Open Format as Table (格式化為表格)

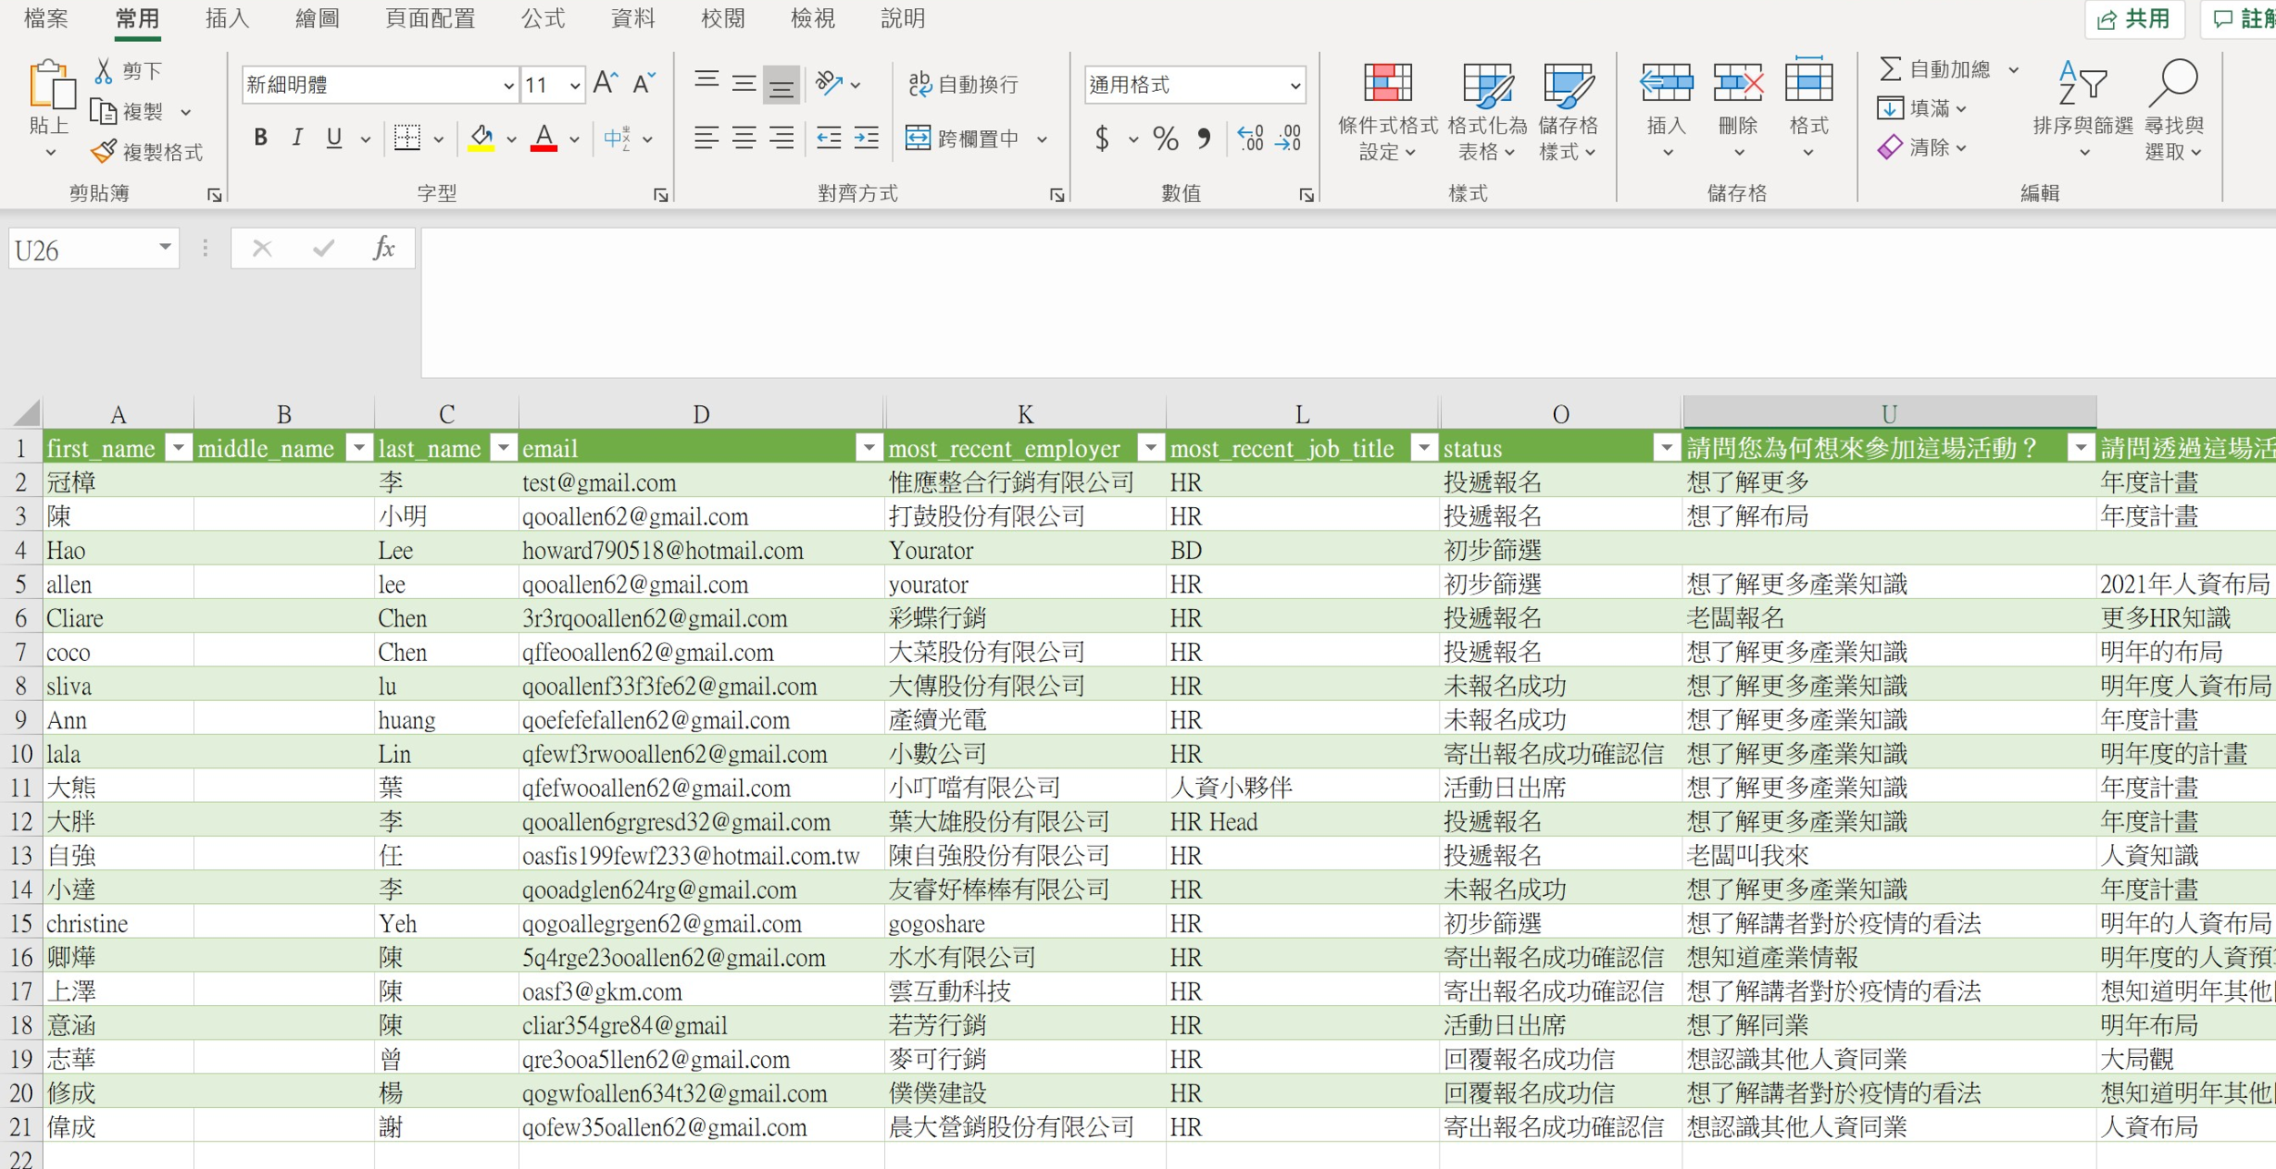[1487, 111]
